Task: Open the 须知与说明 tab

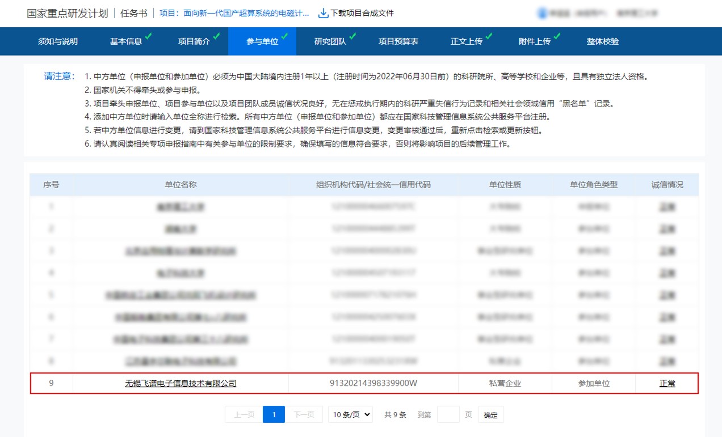Action: tap(58, 41)
